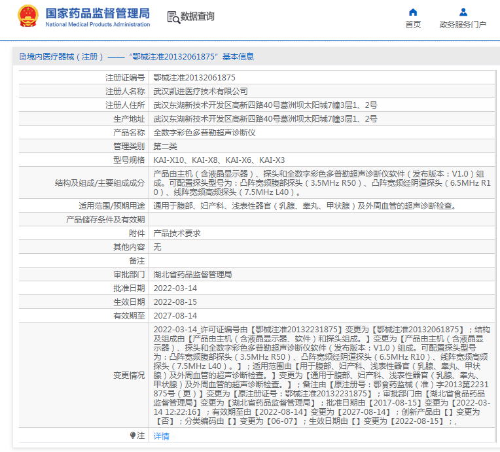Click expiry date 2027-08-14
Screen dimensions: 500x452
(x=175, y=315)
